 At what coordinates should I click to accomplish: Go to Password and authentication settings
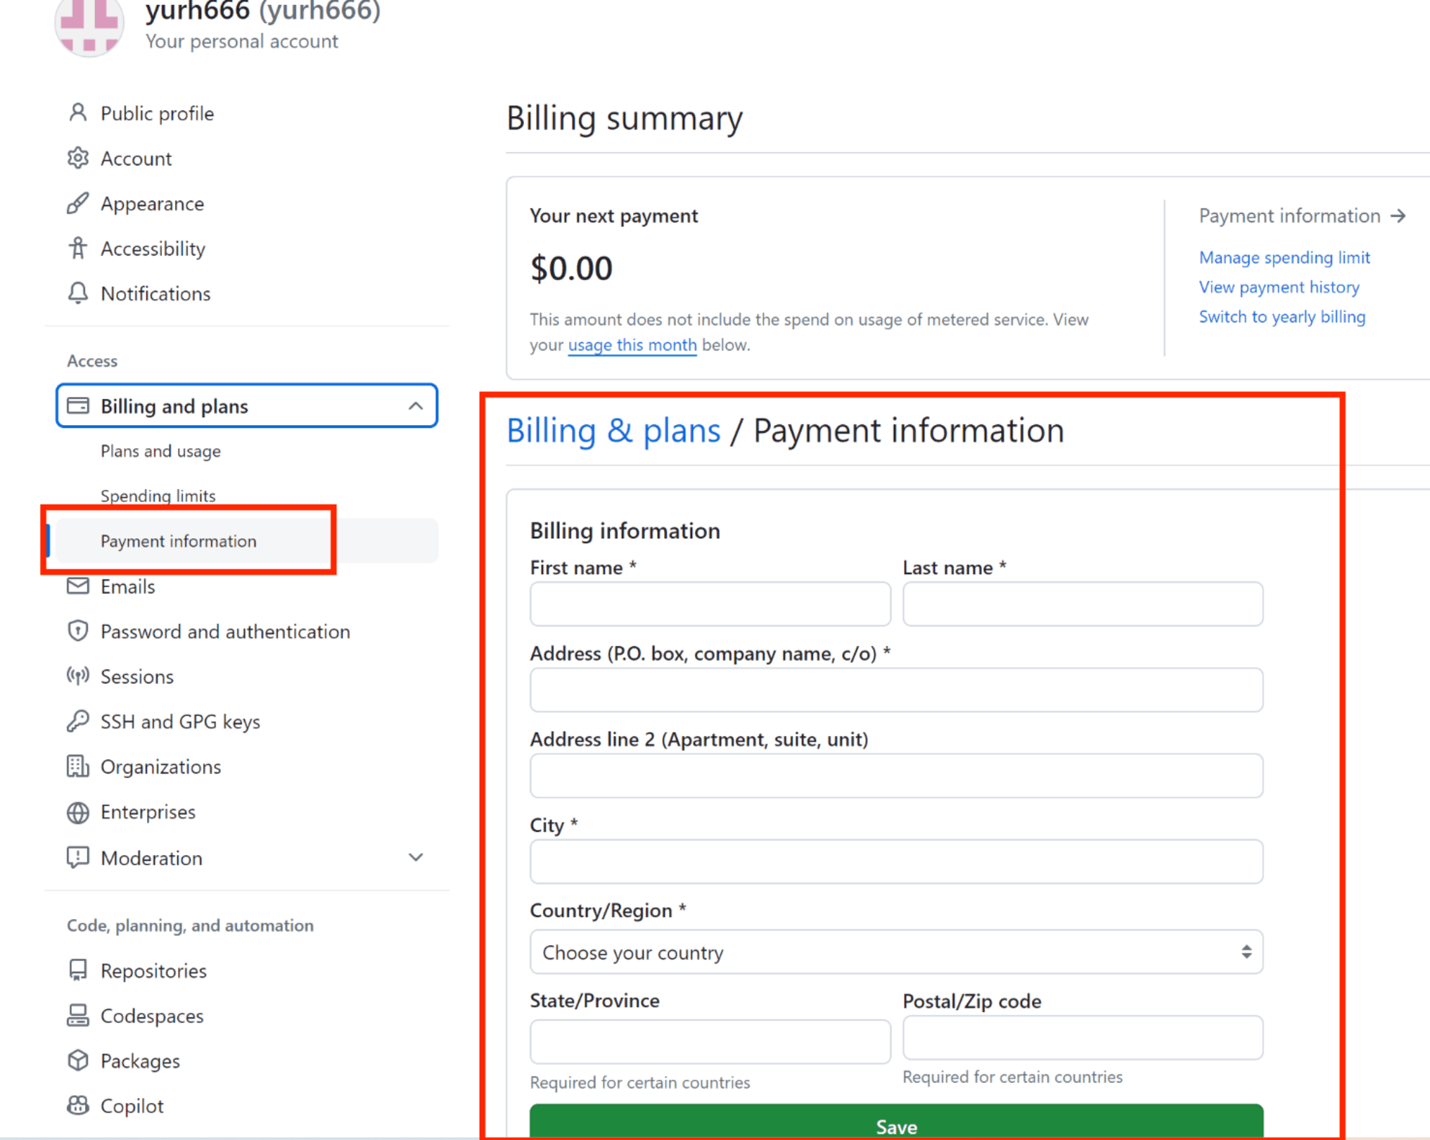point(225,631)
